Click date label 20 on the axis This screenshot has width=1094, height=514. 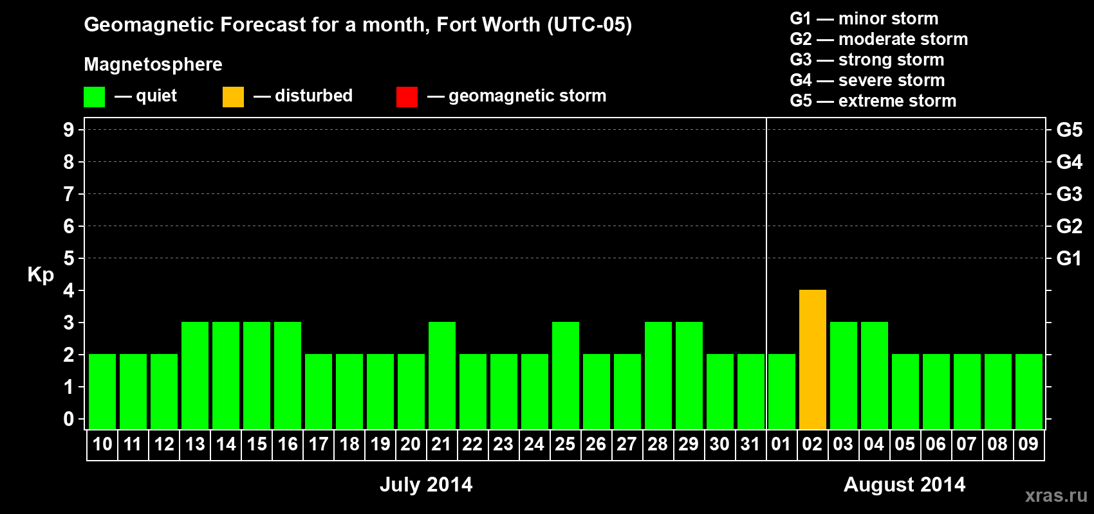tap(411, 445)
